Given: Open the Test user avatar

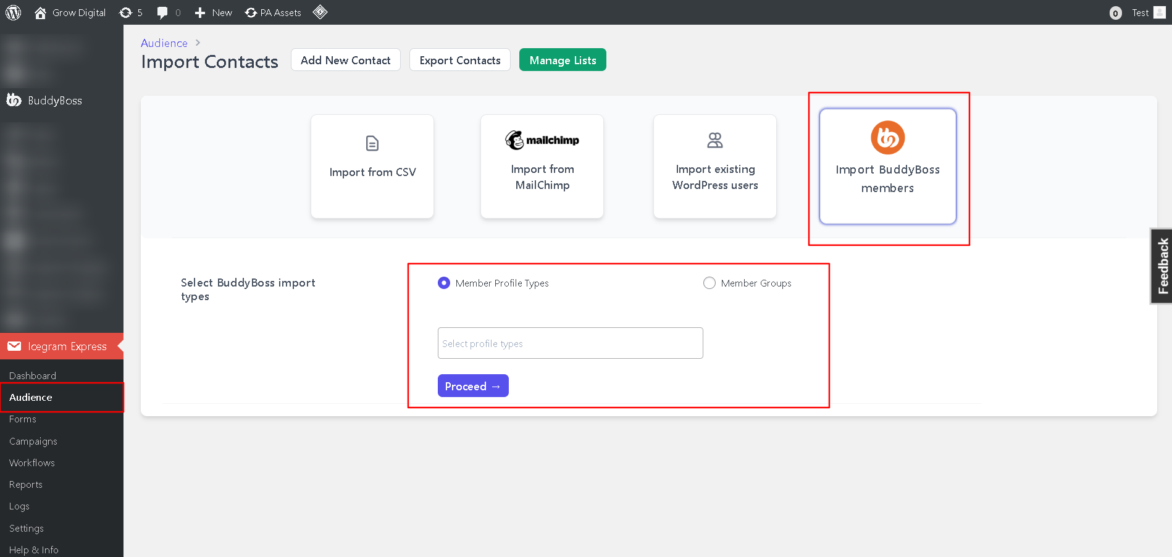Looking at the screenshot, I should [x=1160, y=12].
